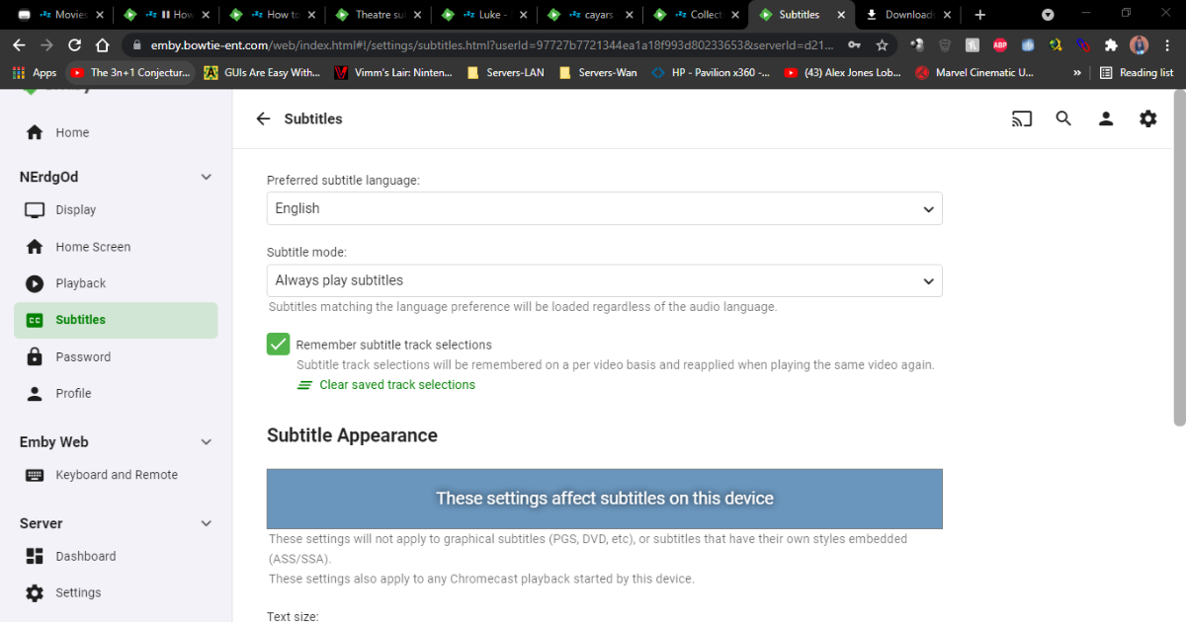Open the server Dashboard
Image resolution: width=1186 pixels, height=622 pixels.
(x=116, y=556)
